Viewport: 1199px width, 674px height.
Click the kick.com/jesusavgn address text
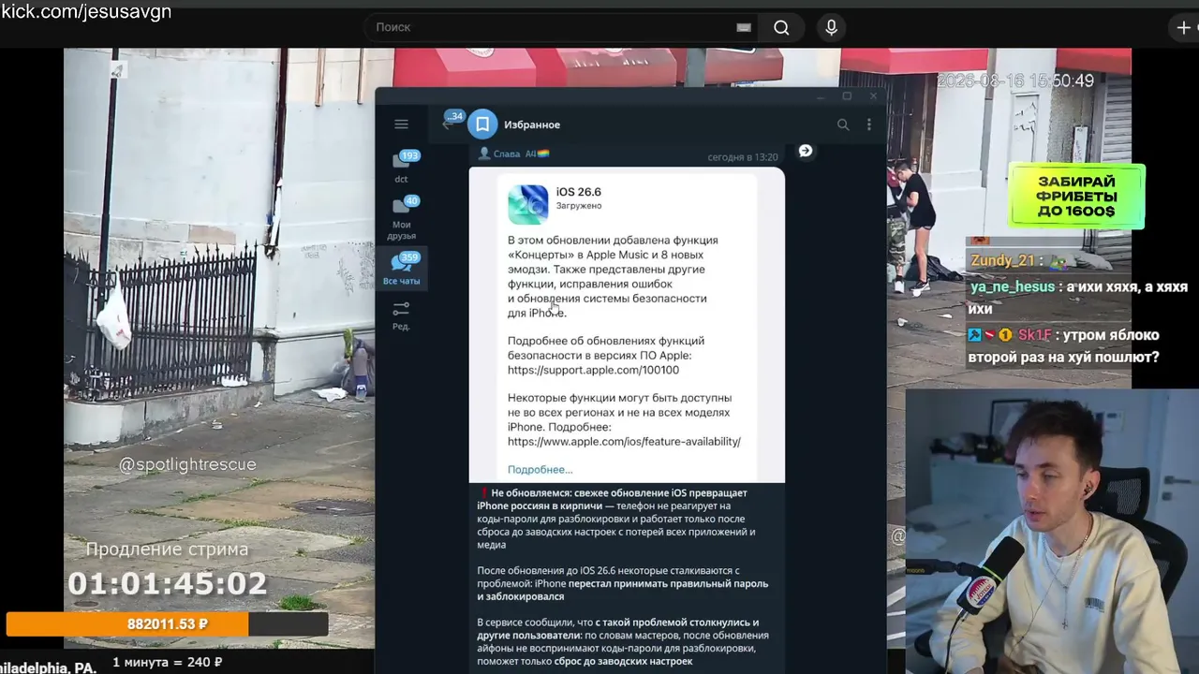[x=86, y=12]
